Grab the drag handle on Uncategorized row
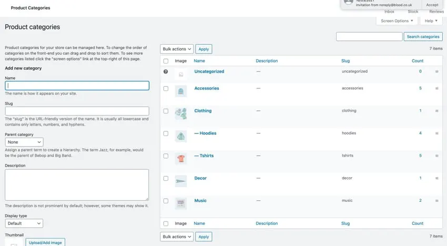The width and height of the screenshot is (447, 246). pyautogui.click(x=436, y=71)
